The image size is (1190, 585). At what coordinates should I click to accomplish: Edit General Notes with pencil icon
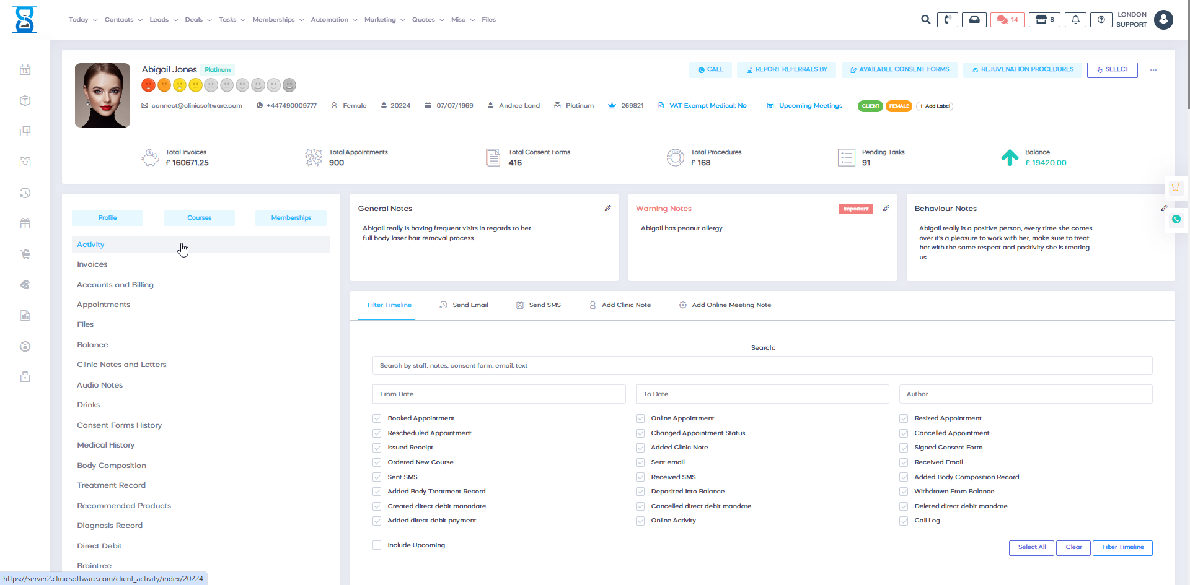click(x=608, y=209)
